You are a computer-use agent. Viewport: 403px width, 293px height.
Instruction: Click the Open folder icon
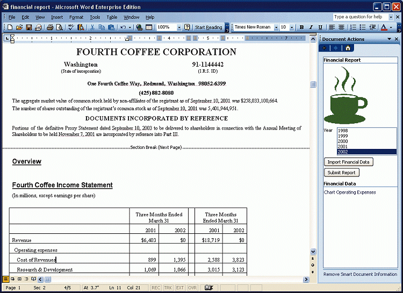click(x=19, y=27)
